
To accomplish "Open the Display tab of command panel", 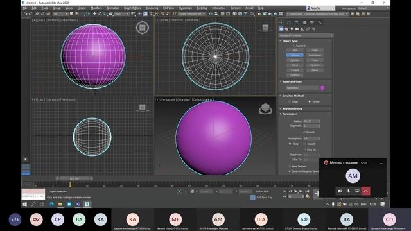I will 312,22.
